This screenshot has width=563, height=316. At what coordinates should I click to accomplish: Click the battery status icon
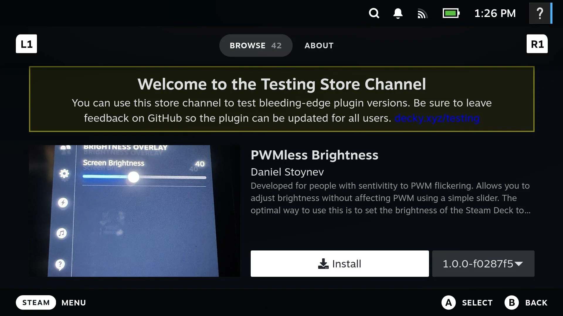pyautogui.click(x=451, y=13)
